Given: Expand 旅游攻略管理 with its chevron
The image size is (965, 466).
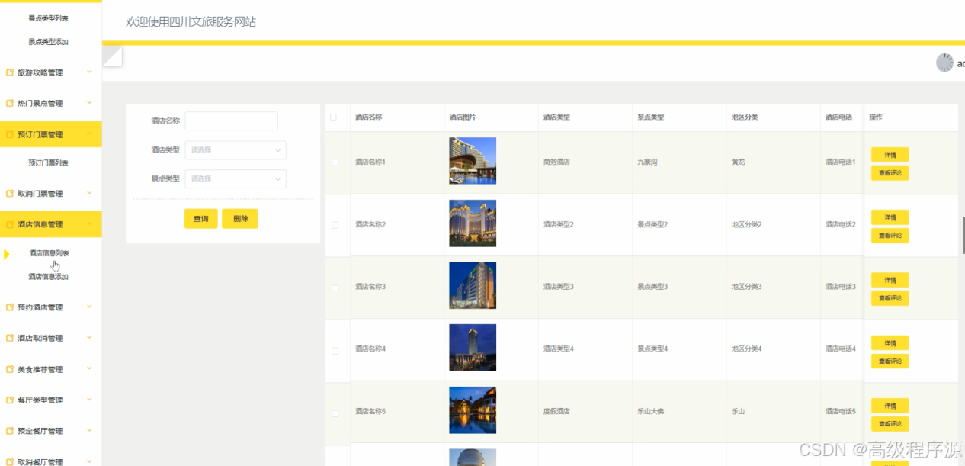Looking at the screenshot, I should [89, 72].
